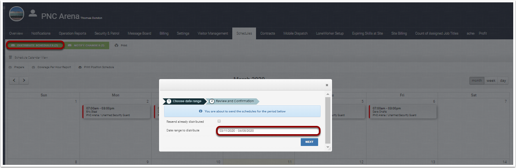Select calendar day 8
Viewport: 516px width, 168px height.
76,162
